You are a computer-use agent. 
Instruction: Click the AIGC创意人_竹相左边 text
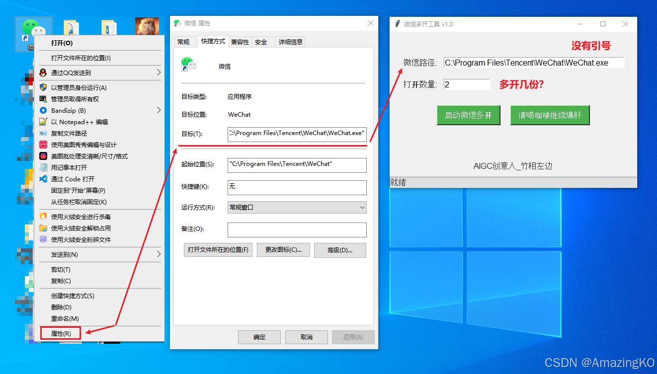point(513,166)
